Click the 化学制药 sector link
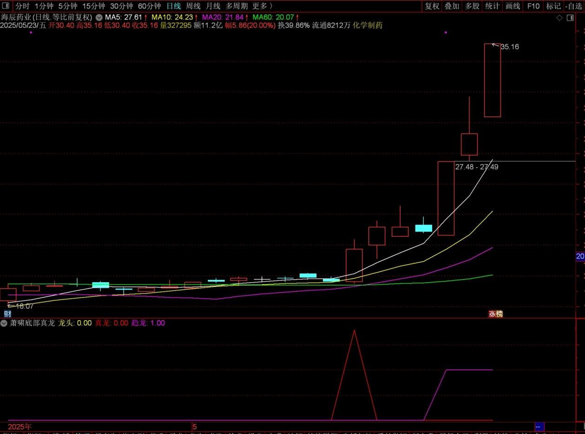The width and height of the screenshot is (585, 434). [368, 26]
